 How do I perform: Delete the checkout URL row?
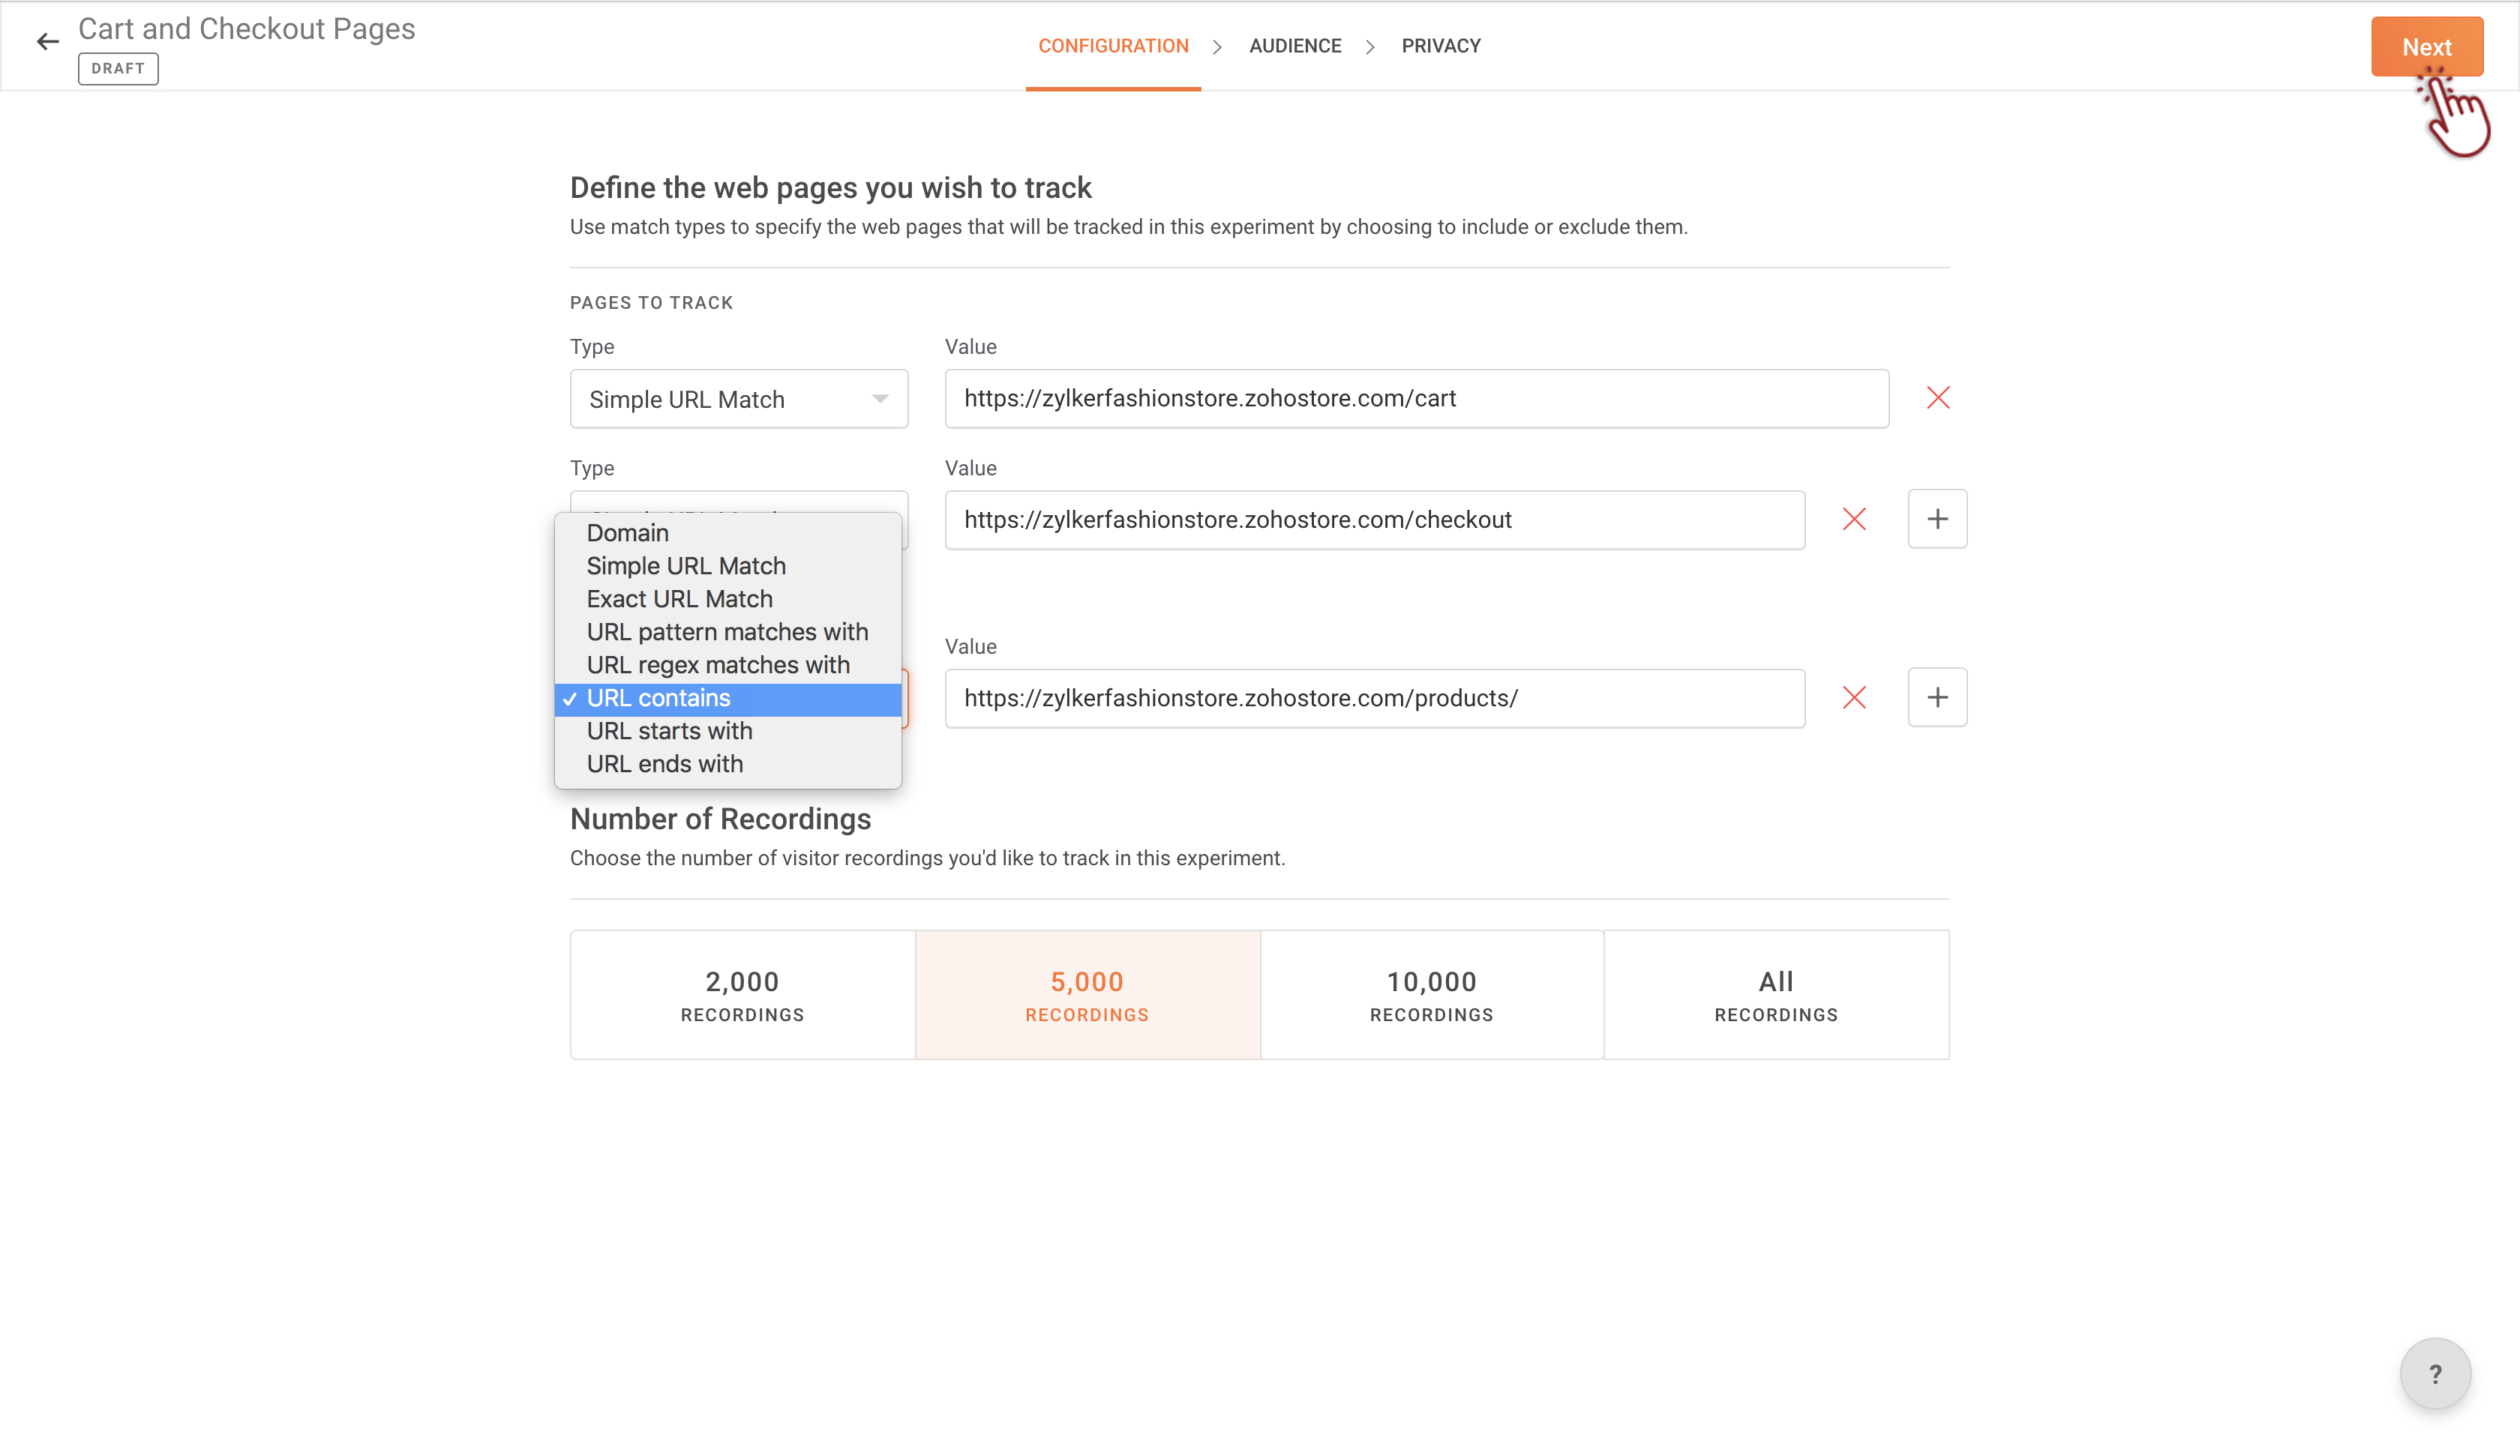tap(1853, 519)
